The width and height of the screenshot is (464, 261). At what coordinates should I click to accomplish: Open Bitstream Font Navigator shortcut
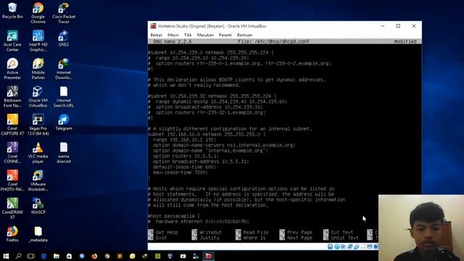(12, 96)
